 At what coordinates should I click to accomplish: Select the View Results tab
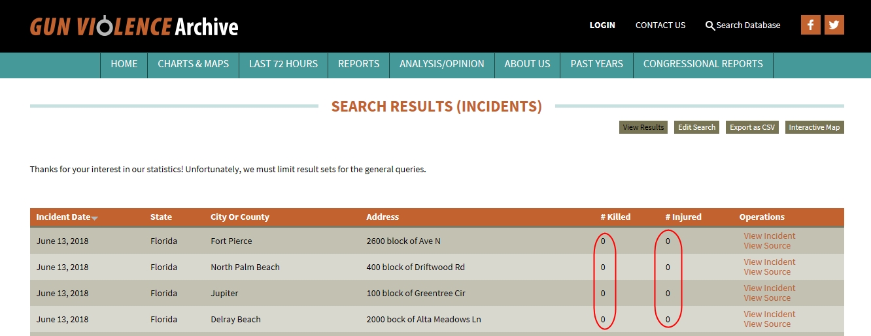(643, 127)
